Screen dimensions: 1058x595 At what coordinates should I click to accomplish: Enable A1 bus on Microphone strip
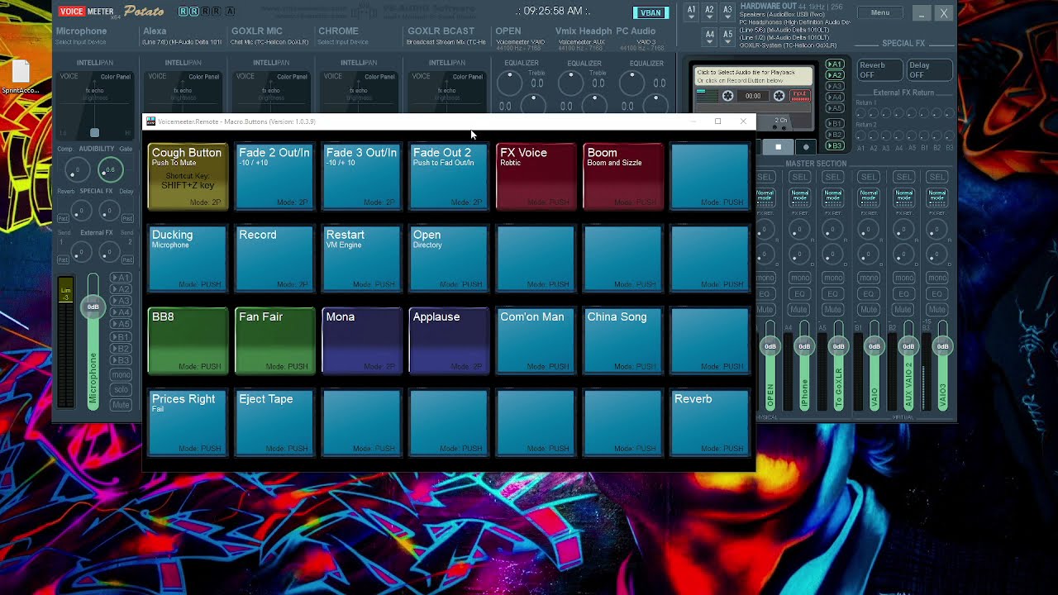coord(121,278)
